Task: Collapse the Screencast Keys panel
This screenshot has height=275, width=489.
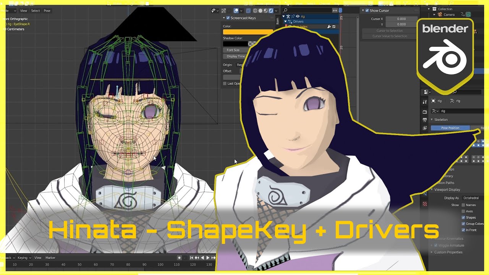Action: 224,18
